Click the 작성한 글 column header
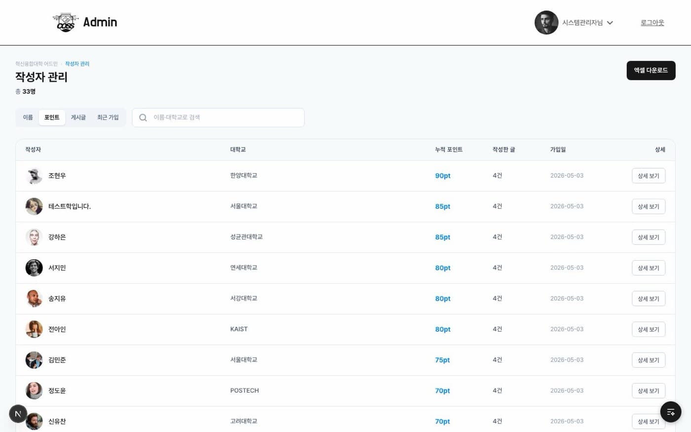 point(504,150)
